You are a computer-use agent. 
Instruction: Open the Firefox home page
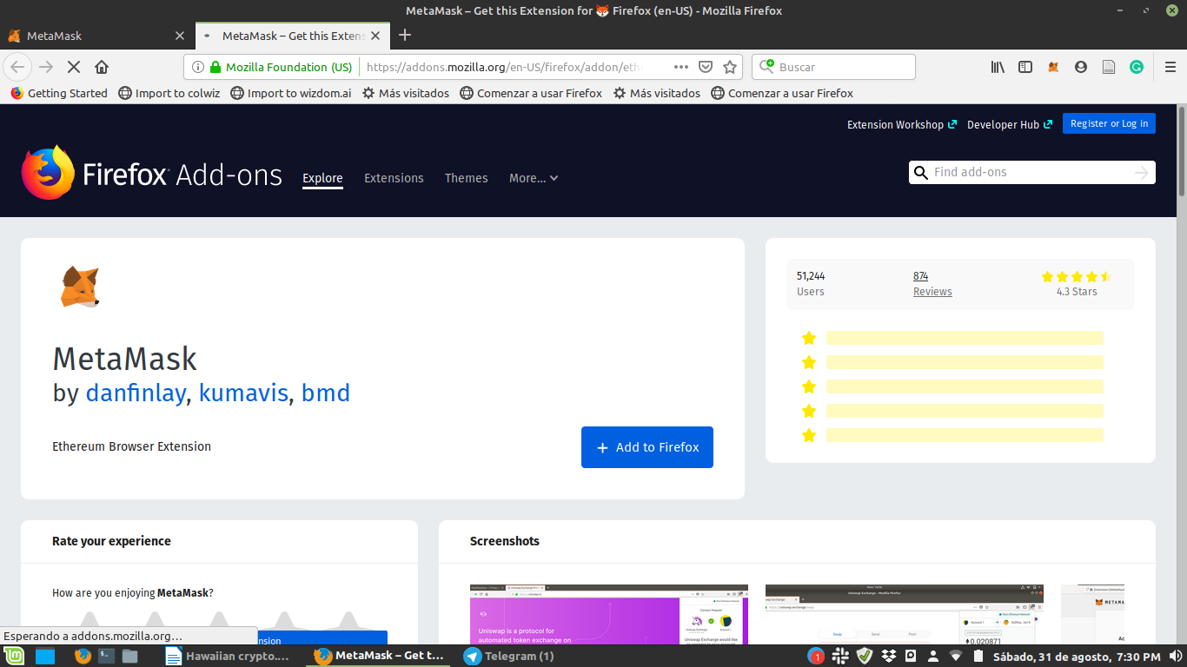pyautogui.click(x=102, y=67)
